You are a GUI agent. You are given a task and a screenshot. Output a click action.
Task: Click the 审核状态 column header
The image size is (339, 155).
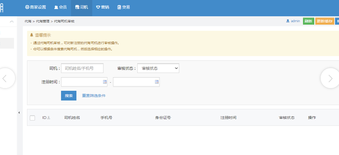(287, 118)
